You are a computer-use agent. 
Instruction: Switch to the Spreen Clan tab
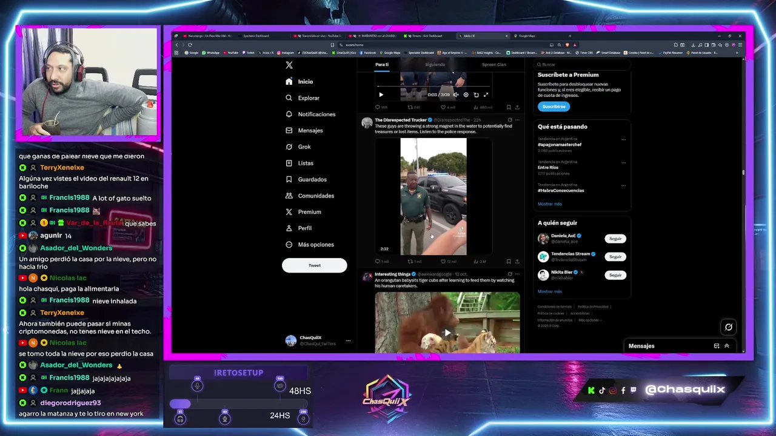[493, 65]
